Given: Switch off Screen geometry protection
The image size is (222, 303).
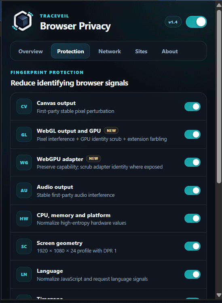Looking at the screenshot, I should click(x=192, y=246).
